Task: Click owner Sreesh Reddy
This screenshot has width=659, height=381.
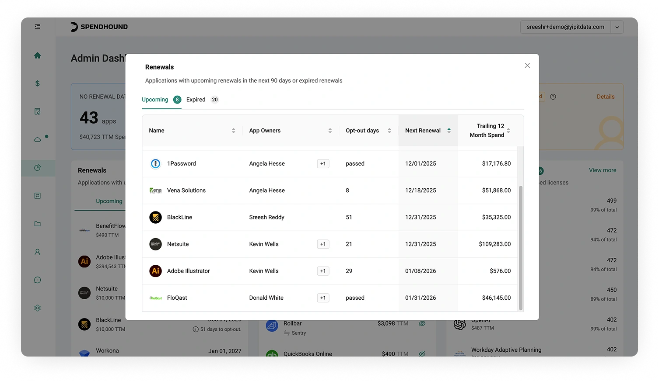Action: (267, 217)
